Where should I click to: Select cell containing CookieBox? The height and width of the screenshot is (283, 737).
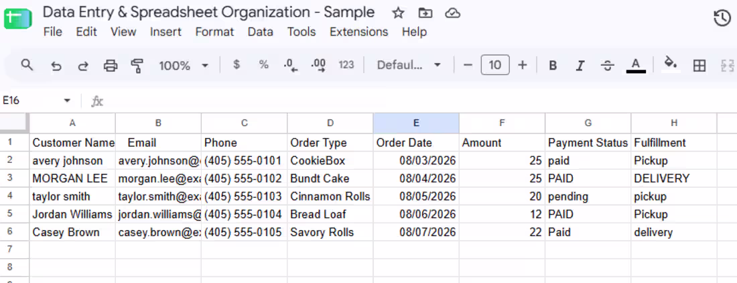[x=330, y=161]
